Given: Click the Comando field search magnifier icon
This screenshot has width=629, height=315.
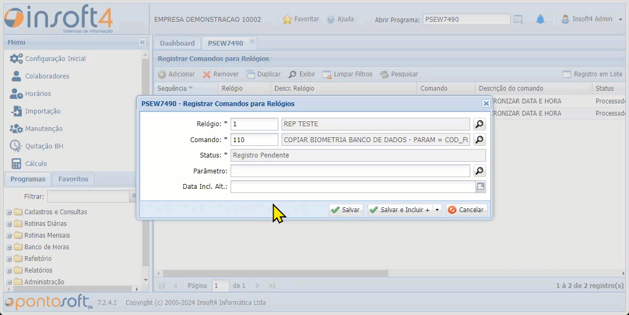Looking at the screenshot, I should [479, 139].
